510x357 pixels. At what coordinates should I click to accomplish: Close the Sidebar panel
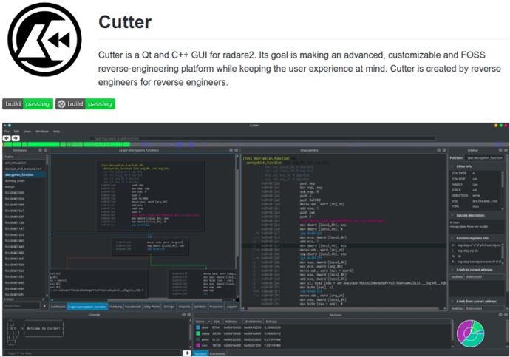506,150
